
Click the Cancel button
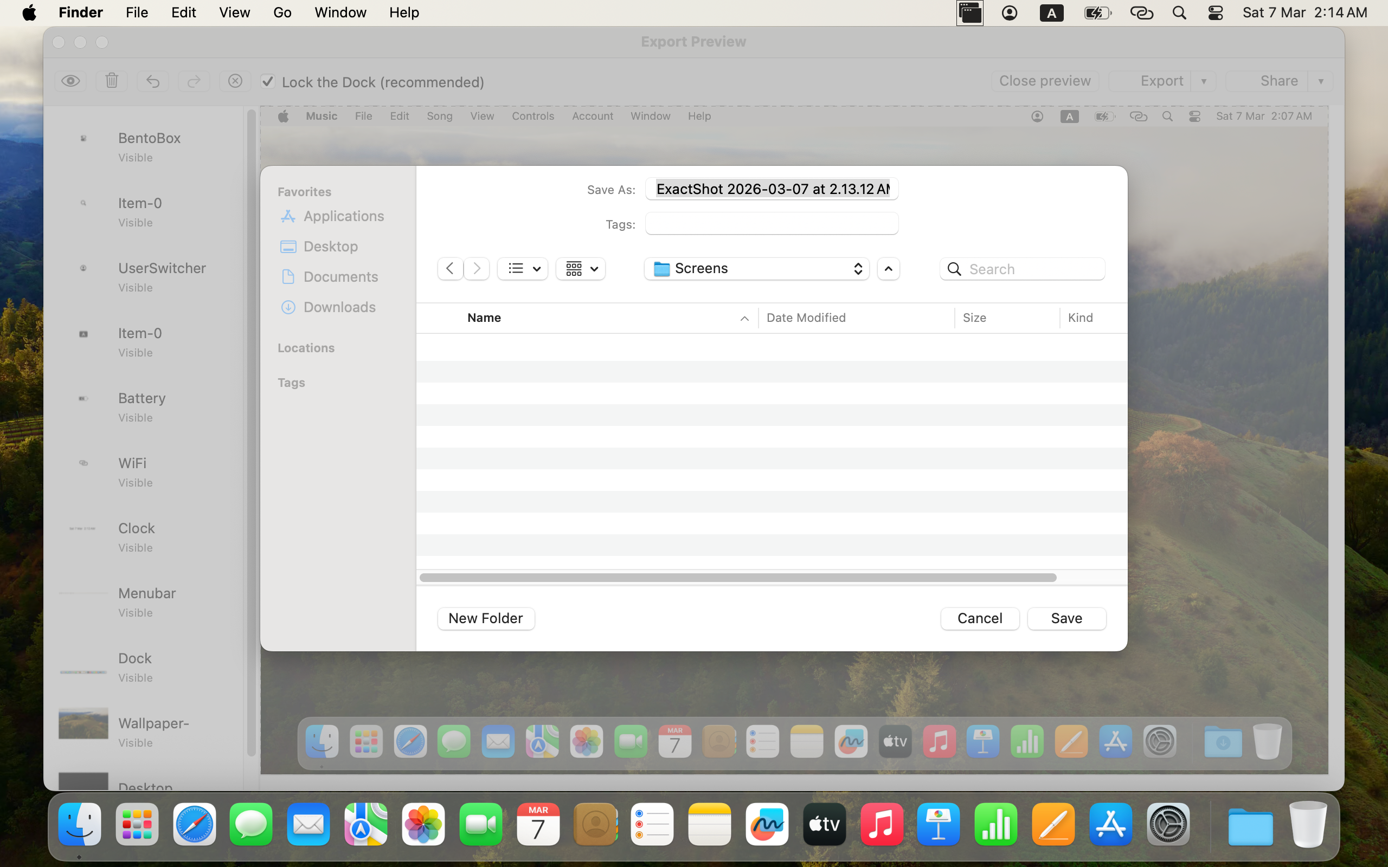pos(980,618)
